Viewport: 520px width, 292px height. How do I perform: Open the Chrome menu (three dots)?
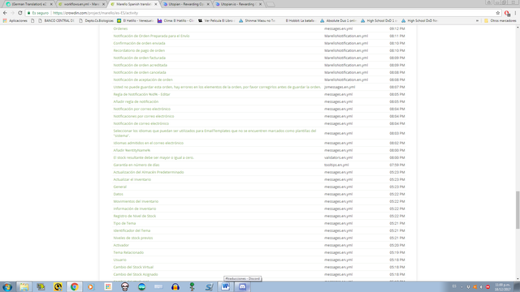click(515, 13)
